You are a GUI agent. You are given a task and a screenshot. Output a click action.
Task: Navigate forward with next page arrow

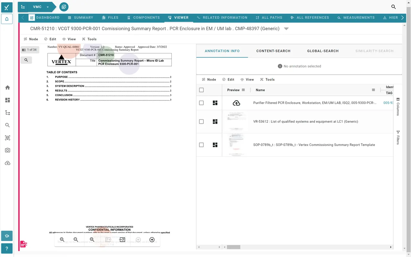(x=152, y=239)
